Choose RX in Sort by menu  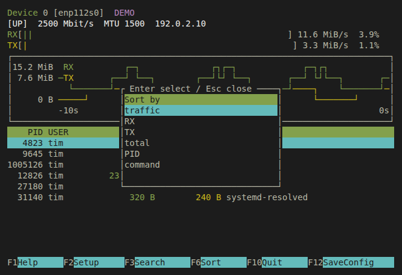pyautogui.click(x=201, y=121)
